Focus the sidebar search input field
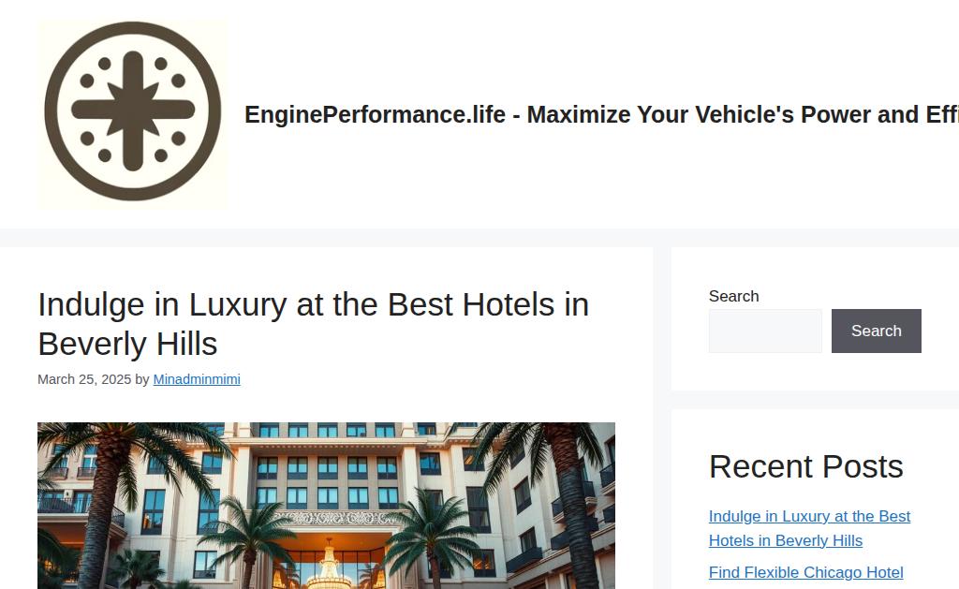 (765, 331)
